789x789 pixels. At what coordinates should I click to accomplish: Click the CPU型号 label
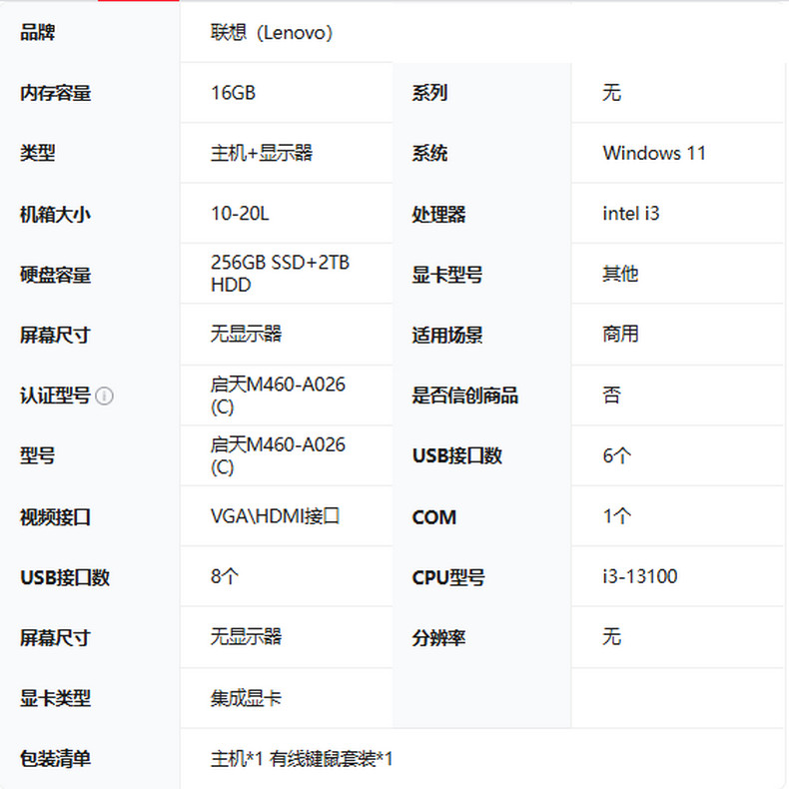[x=448, y=577]
